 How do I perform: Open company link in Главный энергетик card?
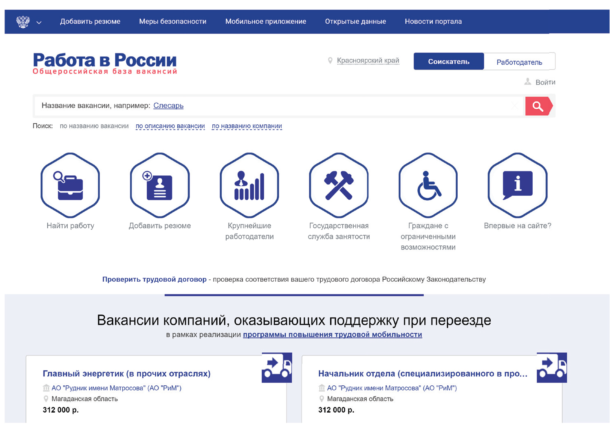(x=117, y=388)
